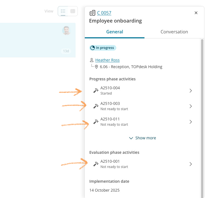Image resolution: width=210 pixels, height=198 pixels.
Task: Switch to list view toggle
Action: (x=63, y=11)
